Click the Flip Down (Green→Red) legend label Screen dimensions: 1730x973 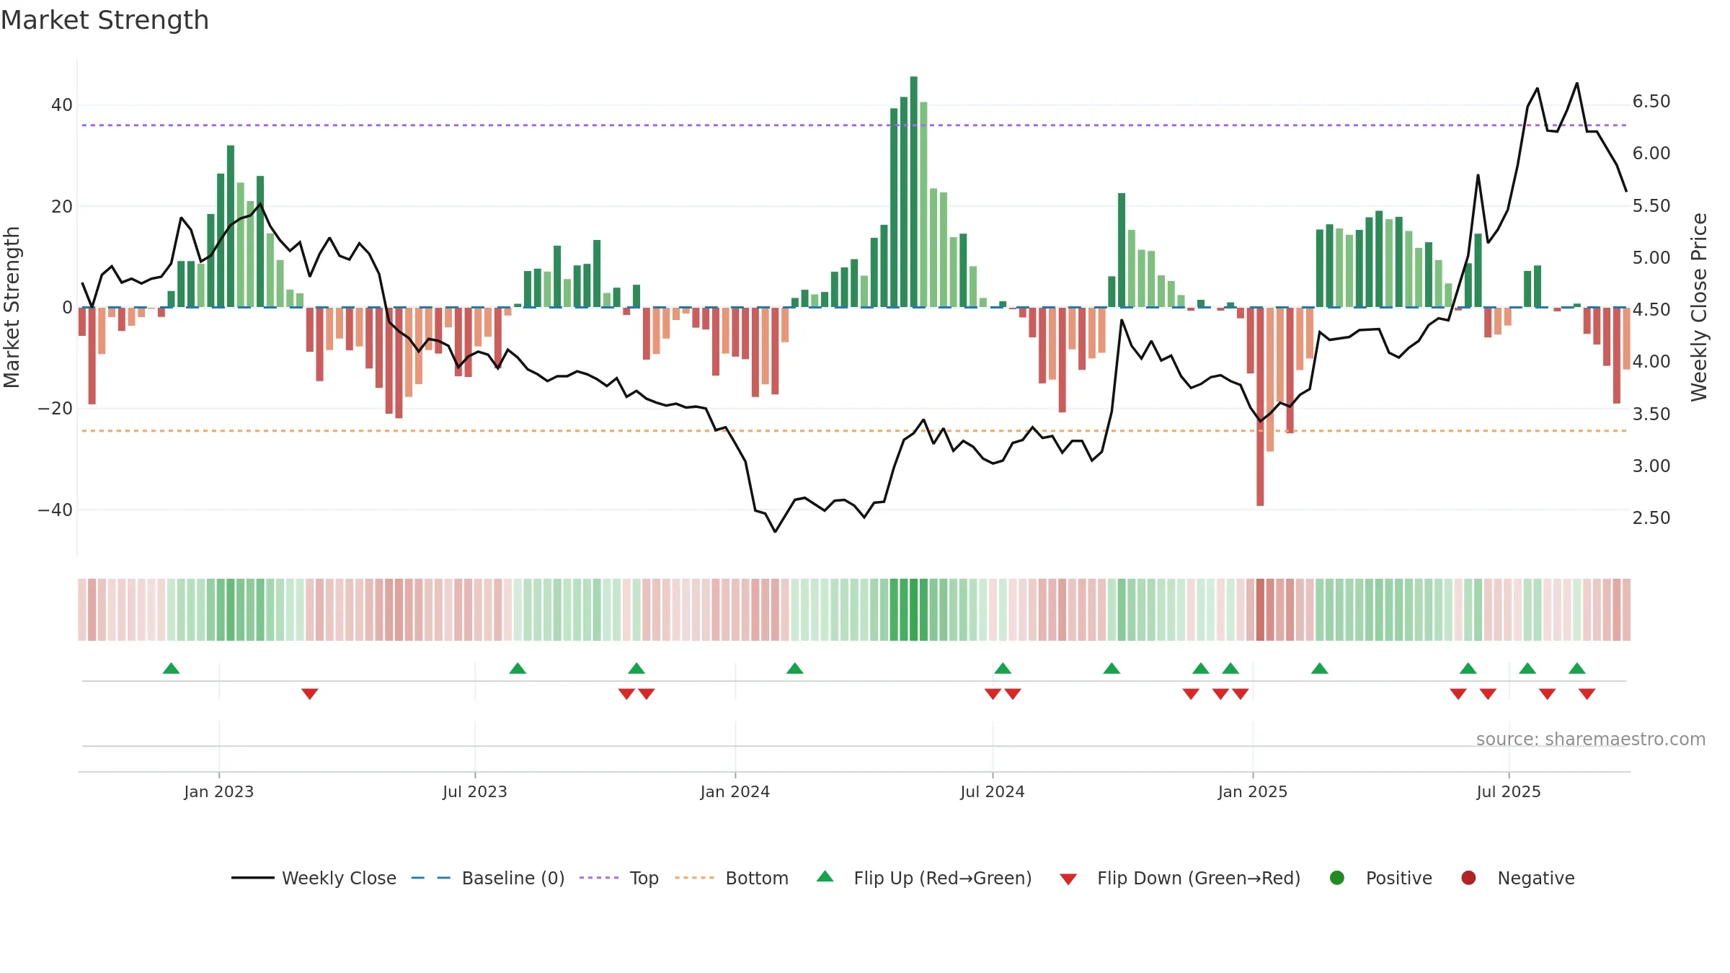tap(1199, 878)
